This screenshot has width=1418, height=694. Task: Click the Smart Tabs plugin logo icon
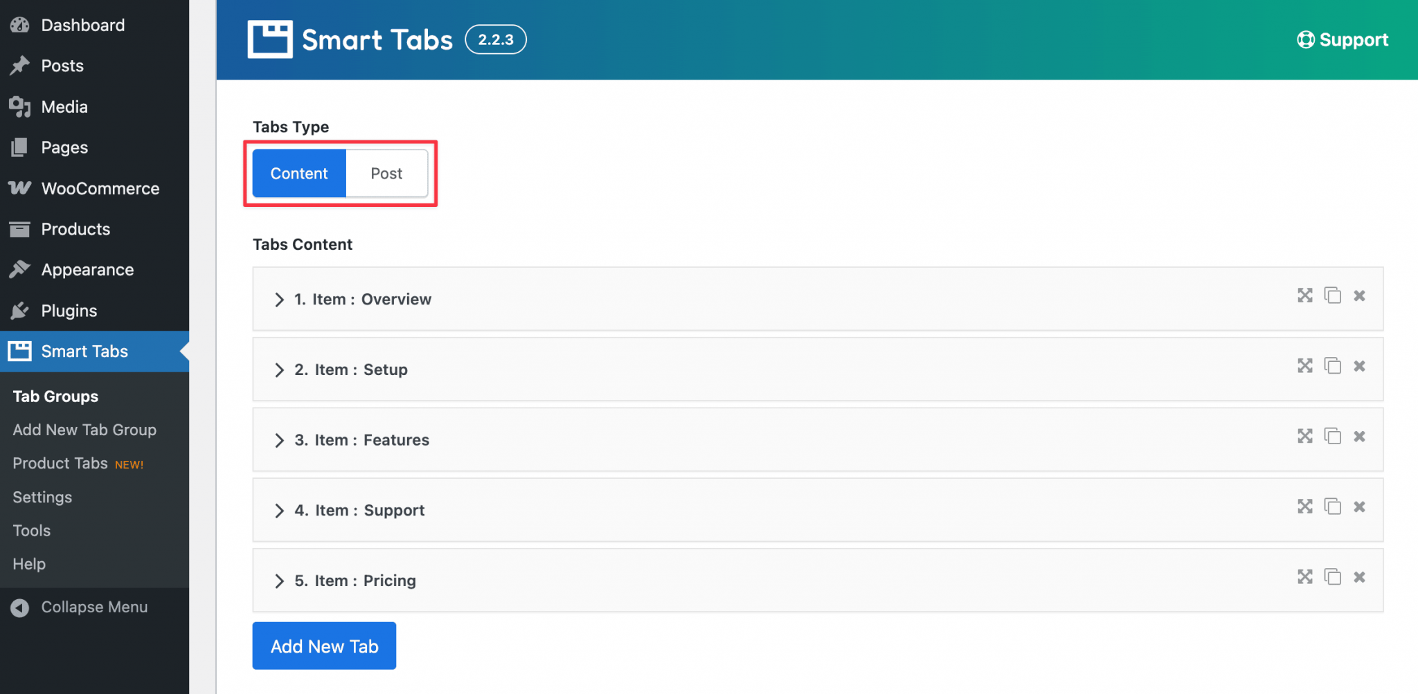point(270,39)
